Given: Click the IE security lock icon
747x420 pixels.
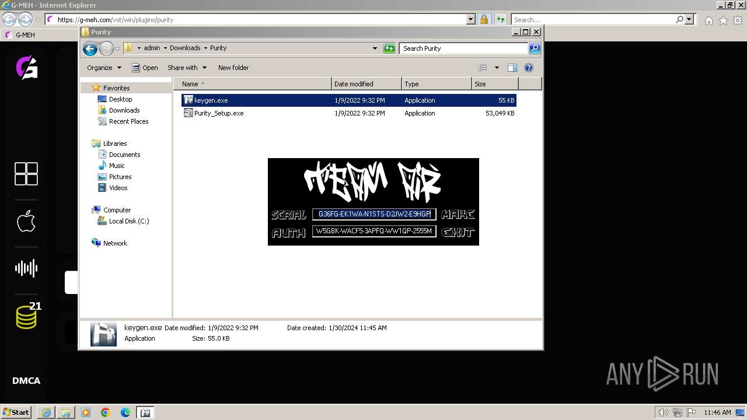Looking at the screenshot, I should pyautogui.click(x=484, y=20).
